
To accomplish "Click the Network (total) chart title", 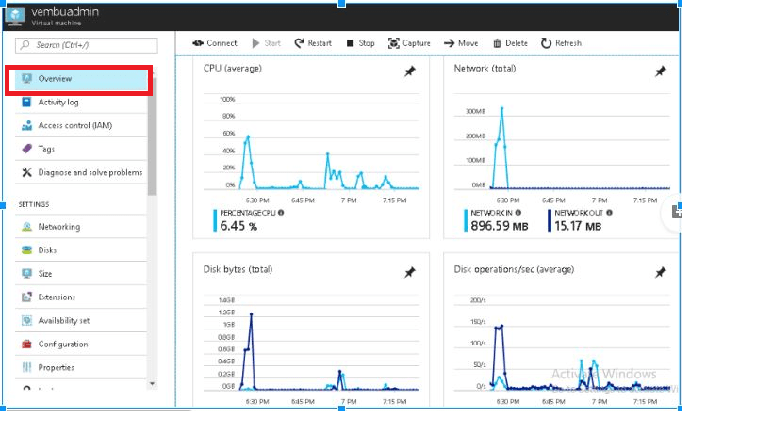I will pos(485,69).
